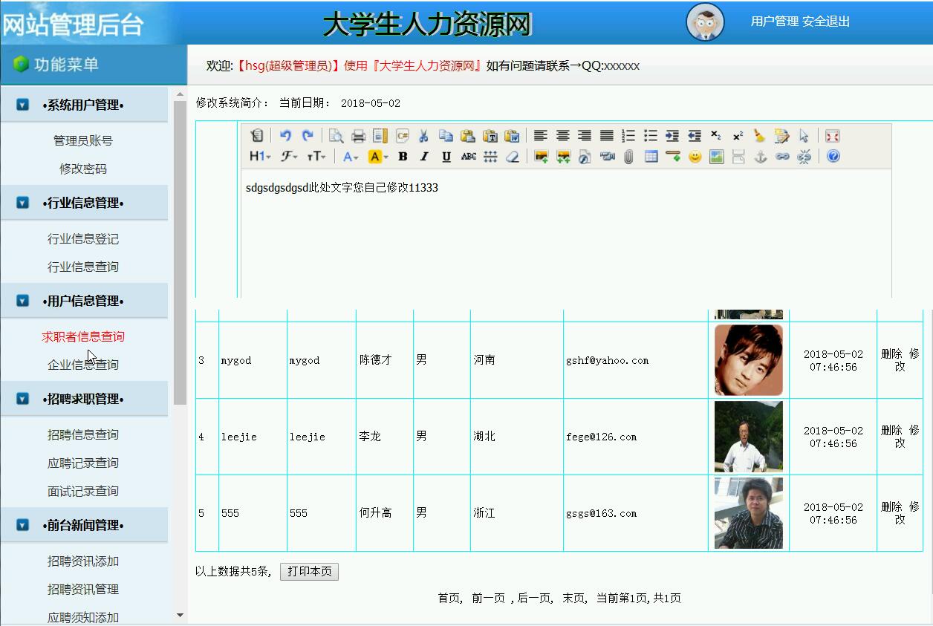Image resolution: width=933 pixels, height=626 pixels.
Task: Apply subscript formatting
Action: click(715, 135)
